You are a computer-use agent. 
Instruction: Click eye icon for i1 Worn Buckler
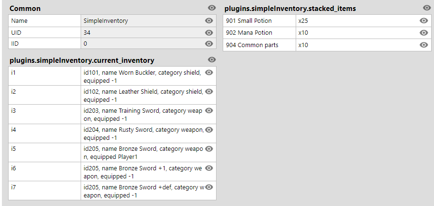point(209,73)
